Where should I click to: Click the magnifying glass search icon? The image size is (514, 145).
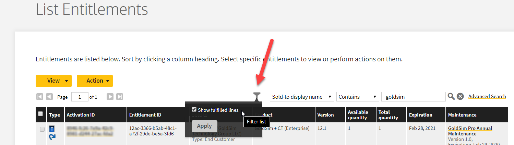click(451, 97)
